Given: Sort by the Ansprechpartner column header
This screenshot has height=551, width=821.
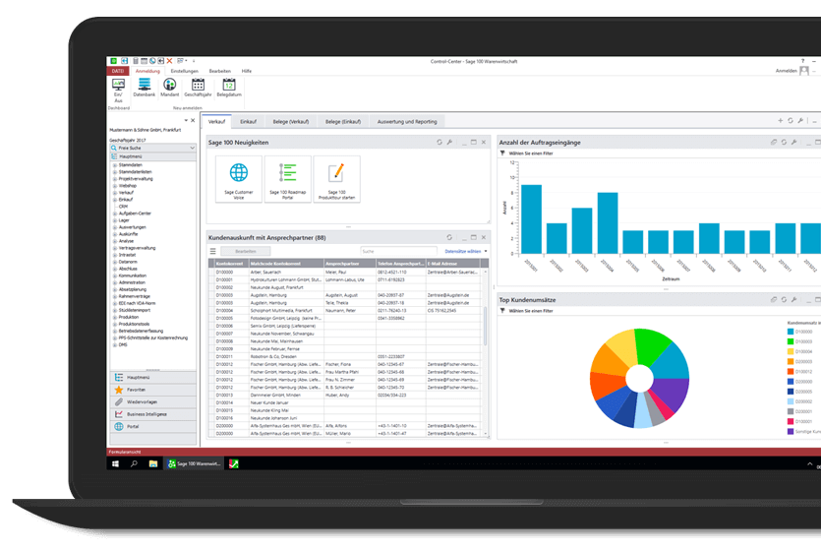Looking at the screenshot, I should (350, 264).
